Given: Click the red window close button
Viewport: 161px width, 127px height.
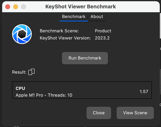Looking at the screenshot, I should click(x=8, y=7).
